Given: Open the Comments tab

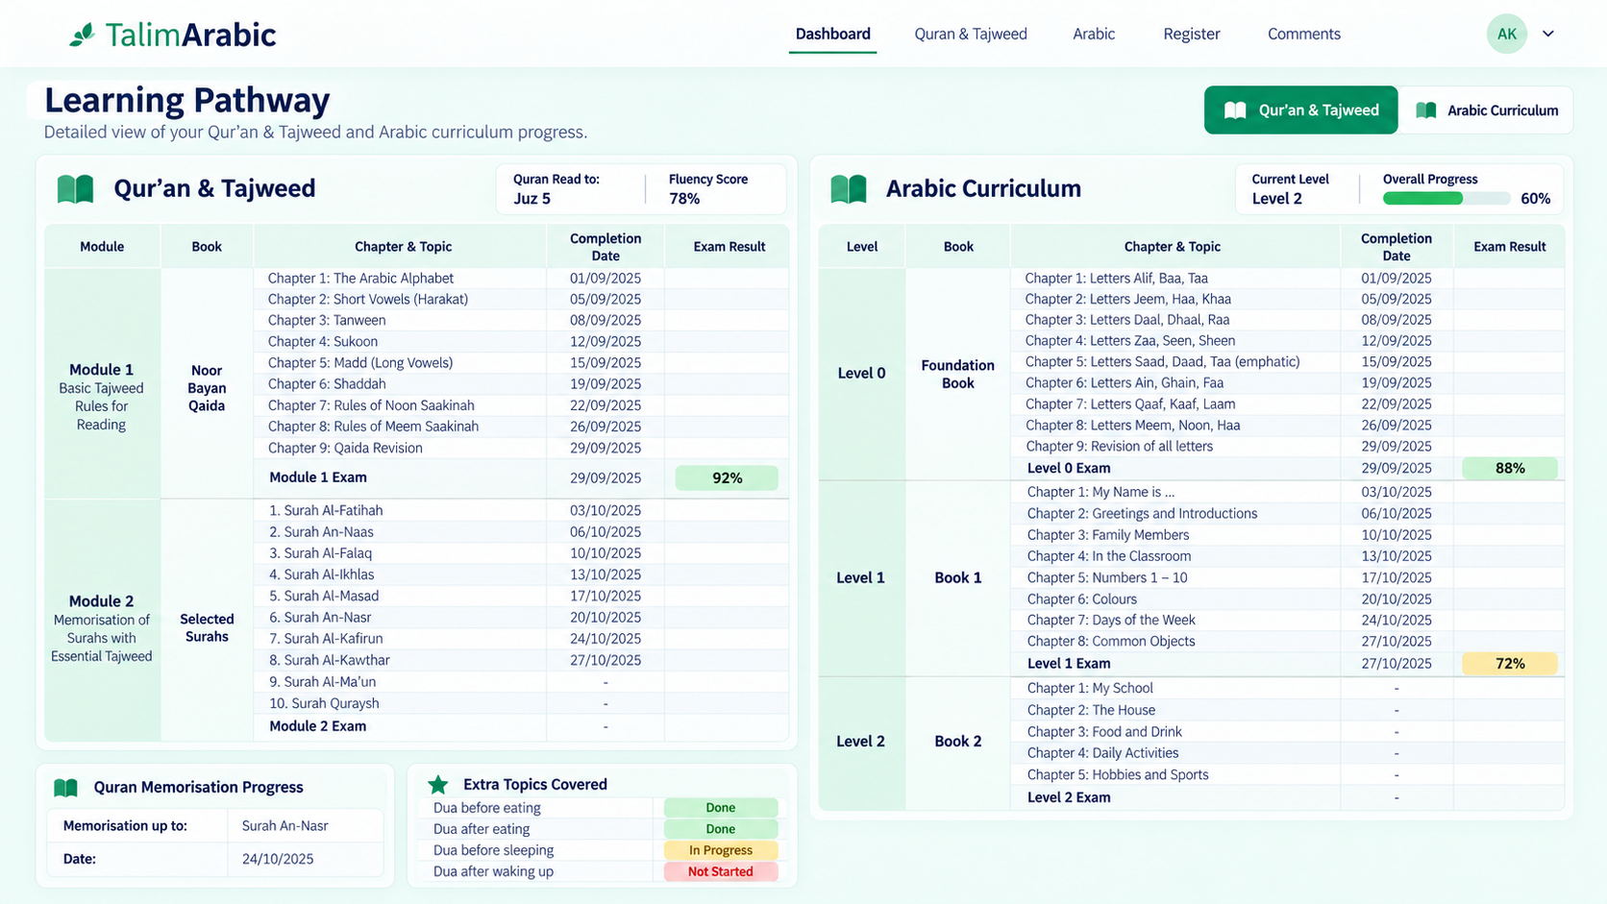Looking at the screenshot, I should point(1304,34).
